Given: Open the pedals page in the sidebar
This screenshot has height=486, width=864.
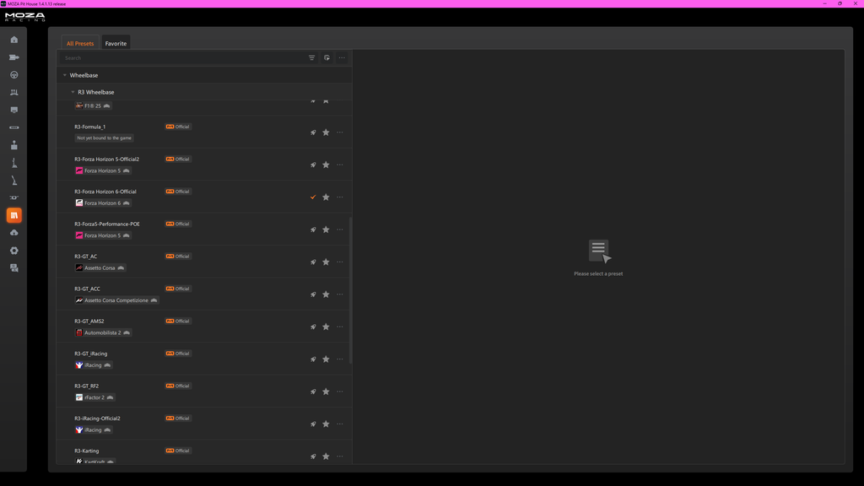Looking at the screenshot, I should tap(14, 93).
